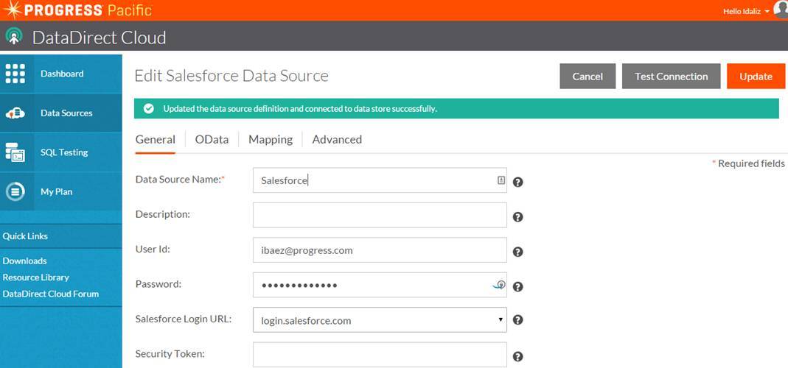Click the SQL Testing icon
Viewport: 788px width, 368px height.
15,152
